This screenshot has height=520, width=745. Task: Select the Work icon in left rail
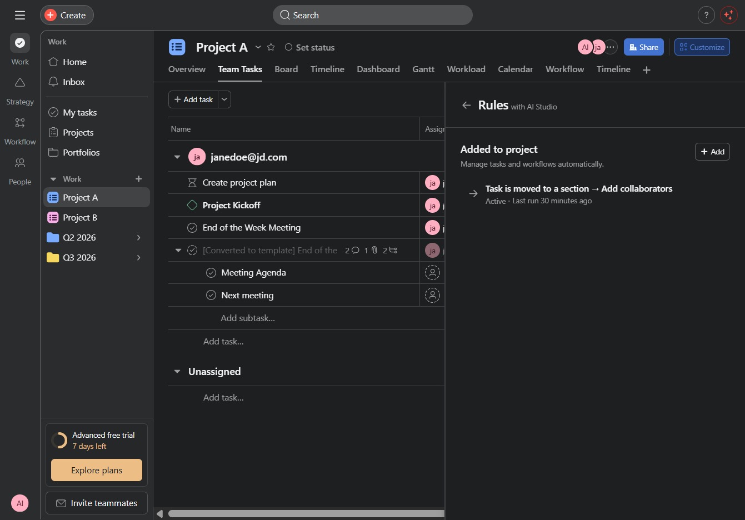[x=20, y=43]
